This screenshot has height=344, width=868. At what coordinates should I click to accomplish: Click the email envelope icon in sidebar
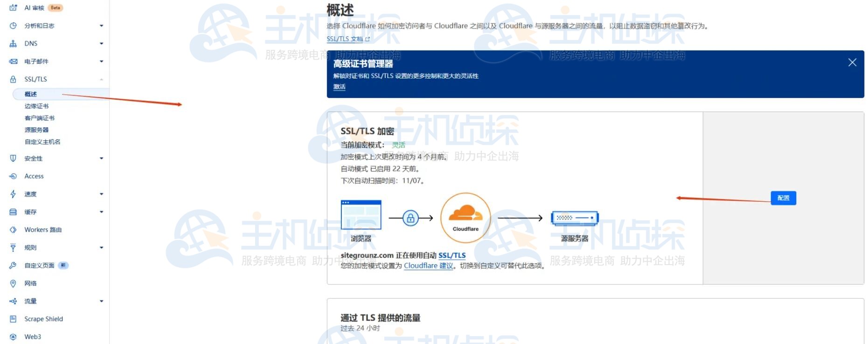pyautogui.click(x=13, y=62)
